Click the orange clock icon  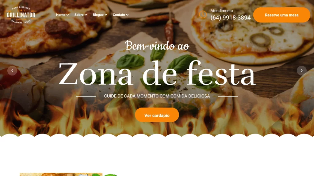[203, 15]
